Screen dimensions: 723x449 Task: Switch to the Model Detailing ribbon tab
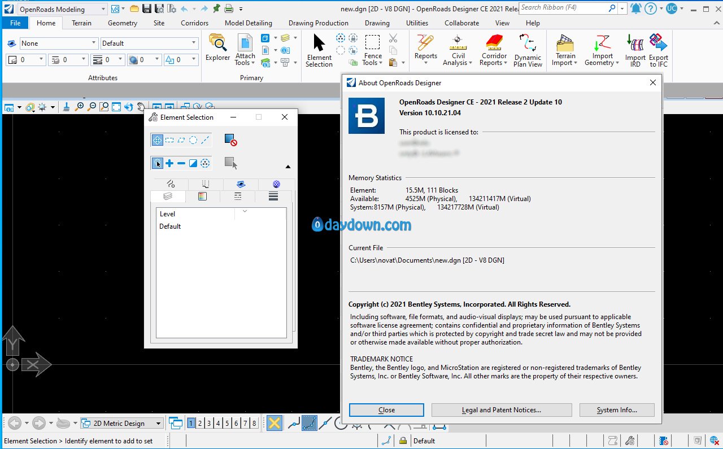[249, 23]
